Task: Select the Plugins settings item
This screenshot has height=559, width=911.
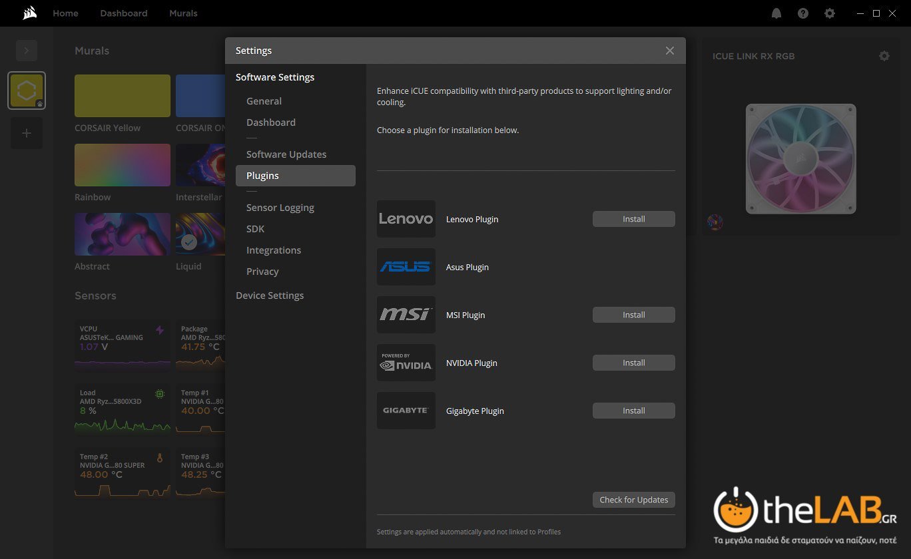Action: (296, 176)
